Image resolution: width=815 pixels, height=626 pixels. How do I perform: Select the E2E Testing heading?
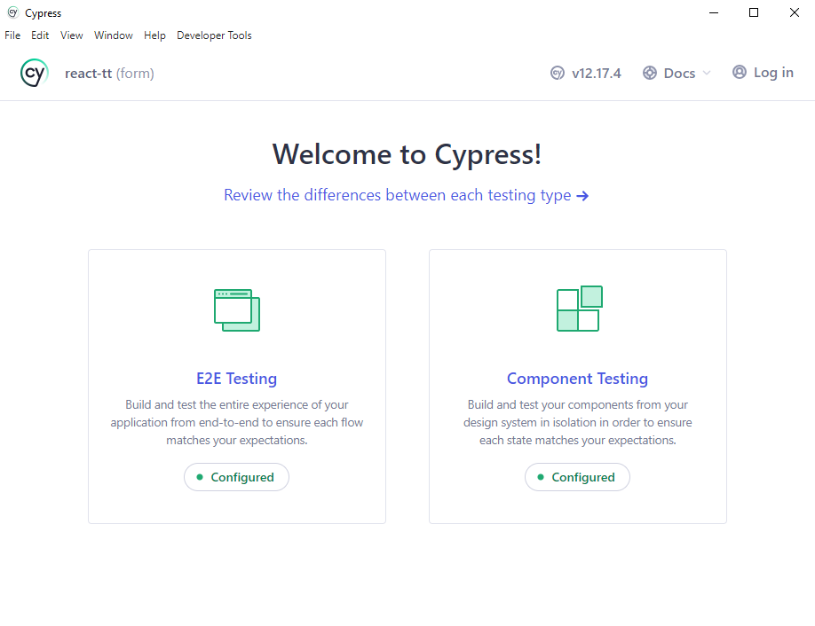(236, 379)
